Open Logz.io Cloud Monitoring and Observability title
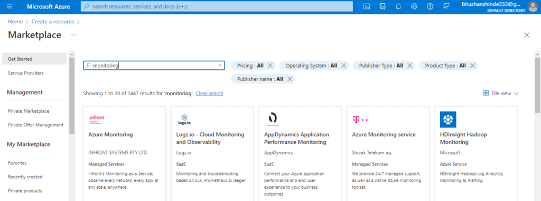The width and height of the screenshot is (541, 201). pyautogui.click(x=210, y=138)
